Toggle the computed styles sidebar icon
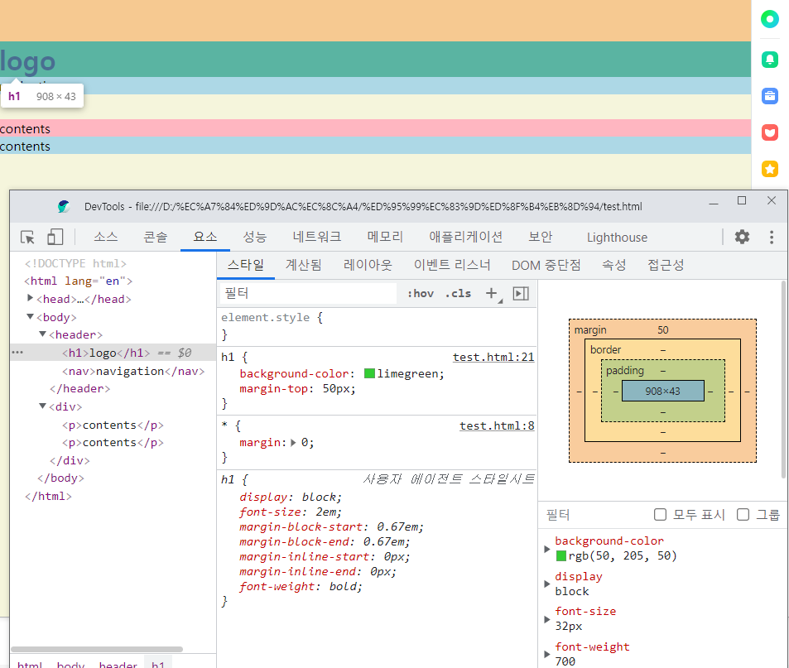 (x=521, y=293)
